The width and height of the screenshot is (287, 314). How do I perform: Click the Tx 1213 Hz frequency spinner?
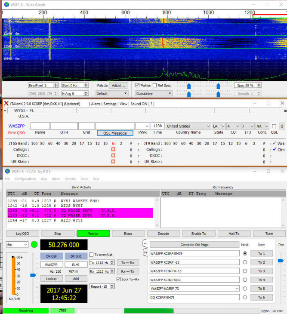[102, 262]
